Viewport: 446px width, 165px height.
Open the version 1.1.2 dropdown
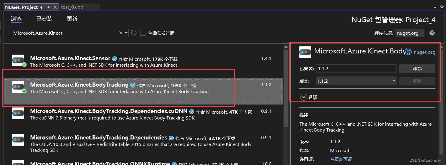(x=356, y=81)
